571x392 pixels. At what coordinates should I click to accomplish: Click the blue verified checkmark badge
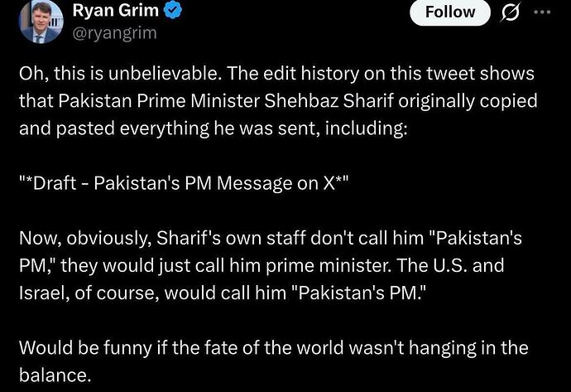pos(174,11)
